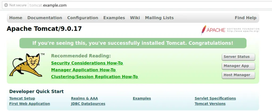Screen dimensions: 272x112
Task: Click the globe Not secure icon
Action: tap(6, 5)
